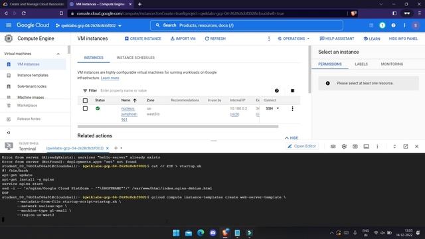Open Cloud Shell terminal settings gear

[344, 146]
